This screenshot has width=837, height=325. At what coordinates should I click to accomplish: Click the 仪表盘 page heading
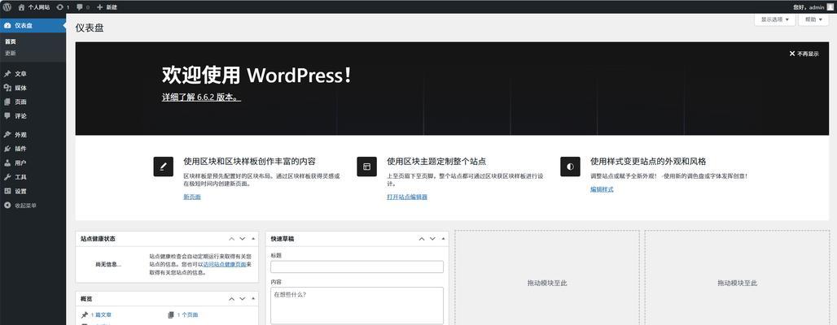point(89,28)
